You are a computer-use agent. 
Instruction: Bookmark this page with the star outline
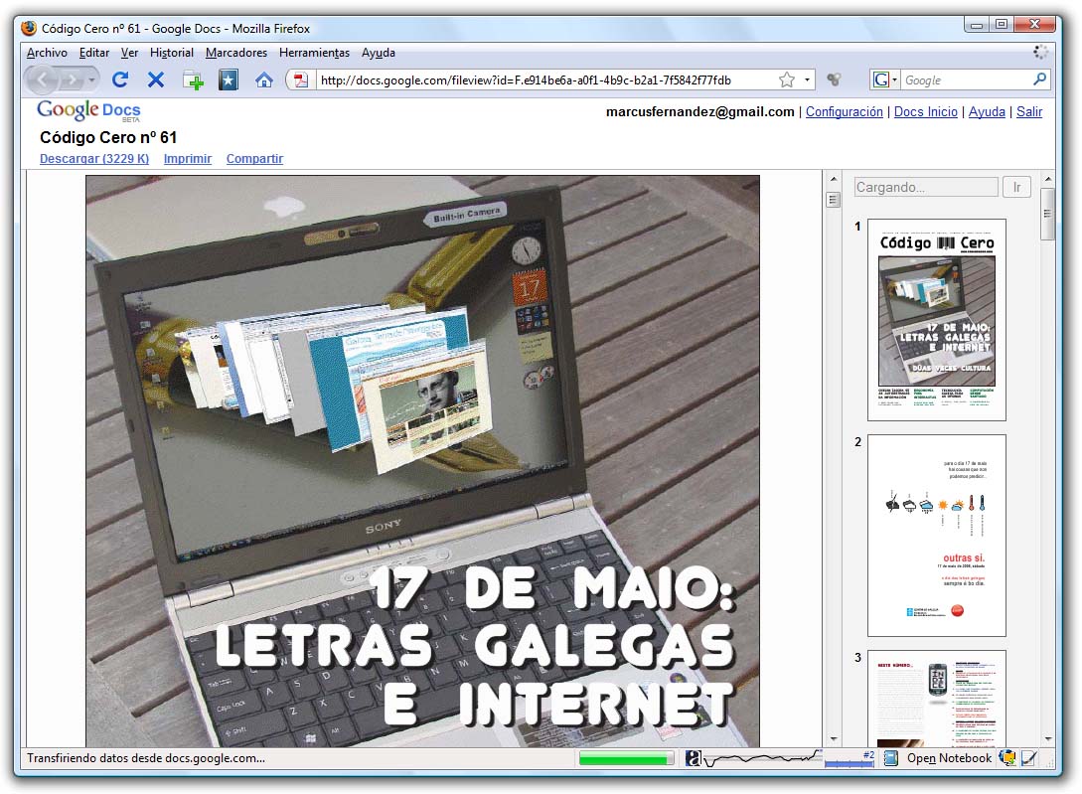787,80
